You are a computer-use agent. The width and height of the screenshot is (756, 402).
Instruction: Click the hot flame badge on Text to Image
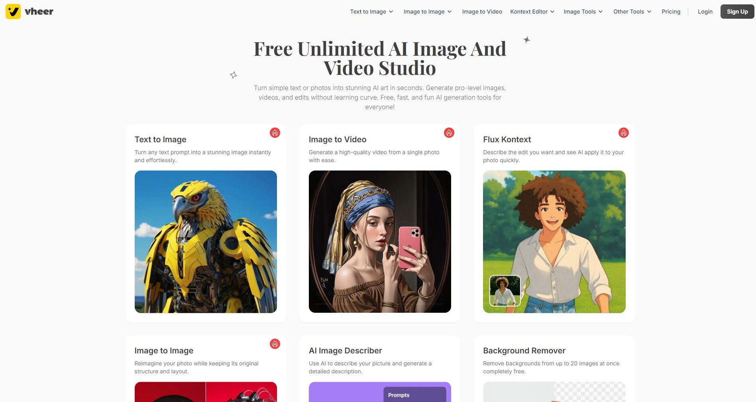point(275,133)
